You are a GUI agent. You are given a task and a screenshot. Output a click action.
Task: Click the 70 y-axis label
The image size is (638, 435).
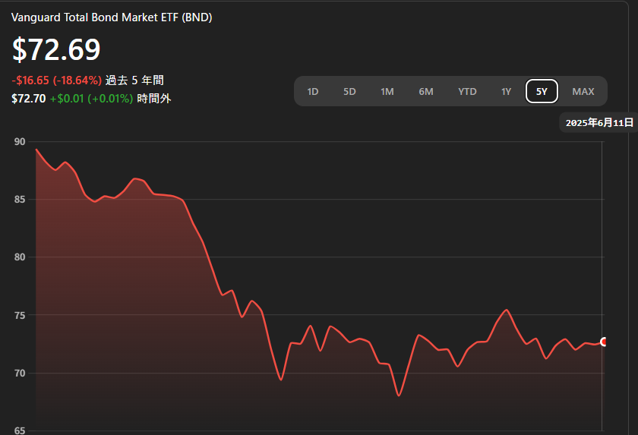(x=20, y=373)
